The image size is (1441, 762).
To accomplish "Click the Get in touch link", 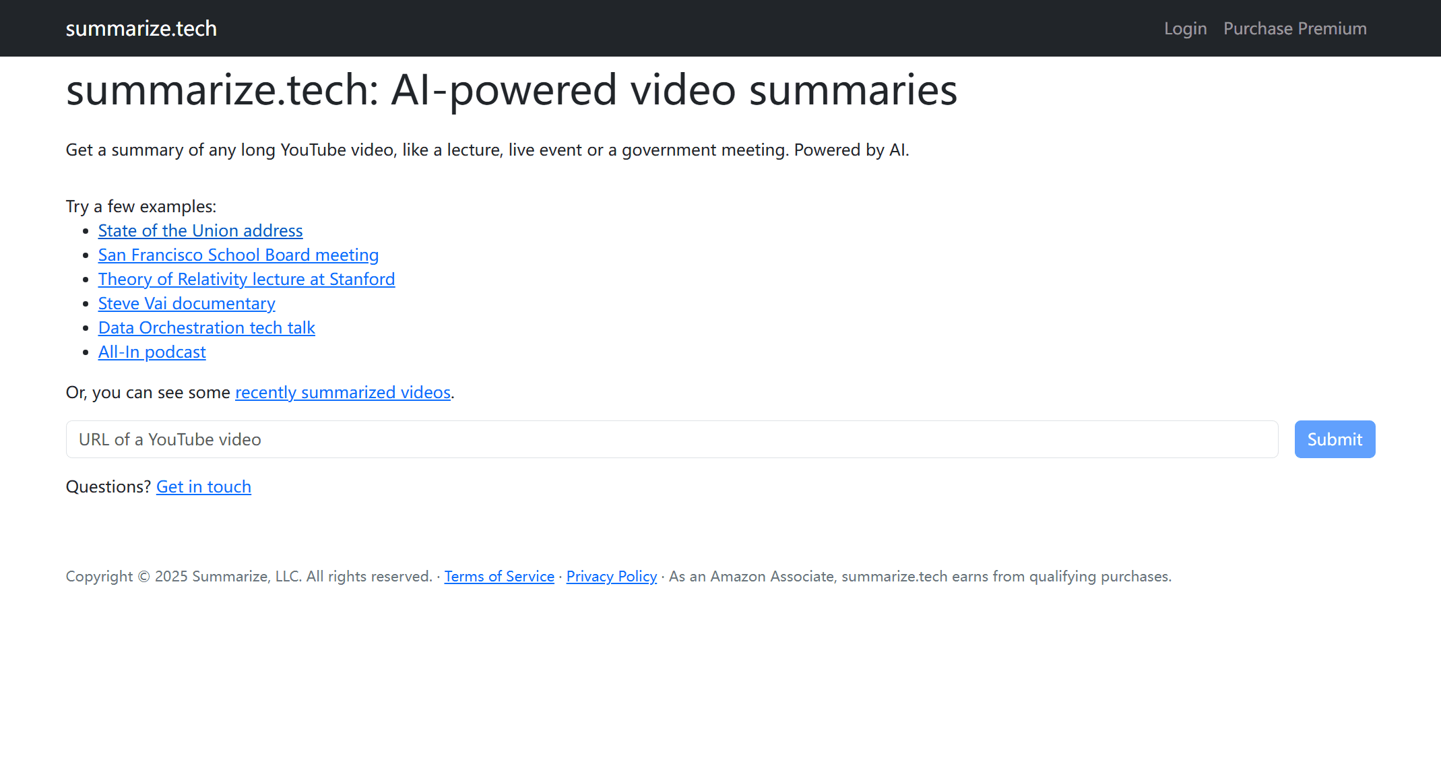I will point(203,486).
